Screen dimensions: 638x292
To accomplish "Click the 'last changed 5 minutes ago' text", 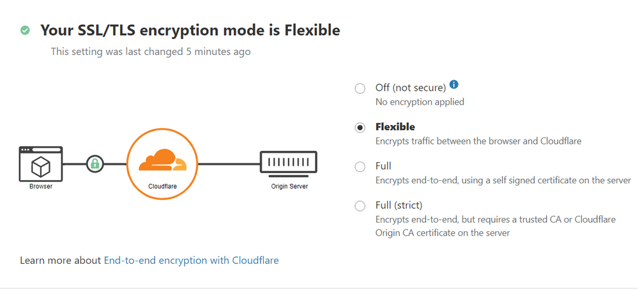I will point(151,51).
